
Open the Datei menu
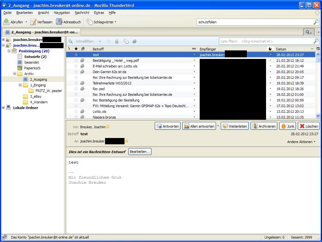8,13
